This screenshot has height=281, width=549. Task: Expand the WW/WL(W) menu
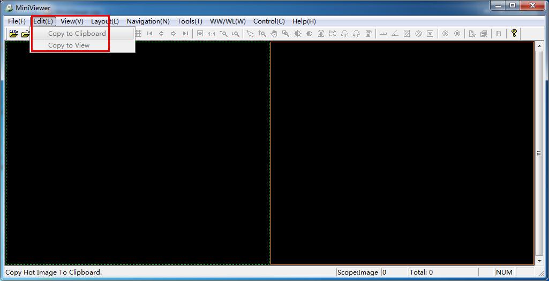(228, 21)
